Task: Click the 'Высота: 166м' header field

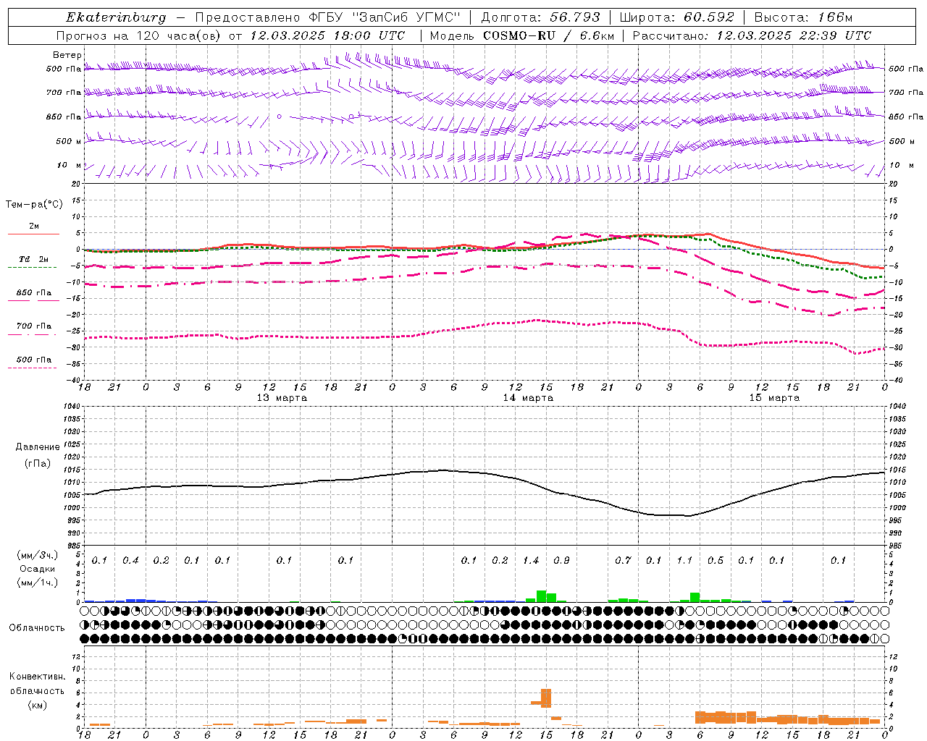Action: click(x=803, y=17)
